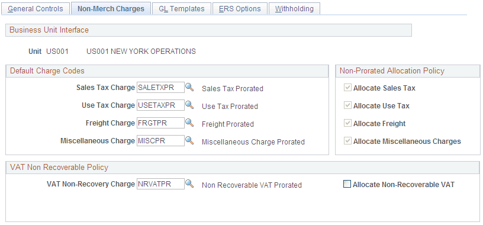Click the text 'US001 NEW YORK OPERATIONS'

141,52
